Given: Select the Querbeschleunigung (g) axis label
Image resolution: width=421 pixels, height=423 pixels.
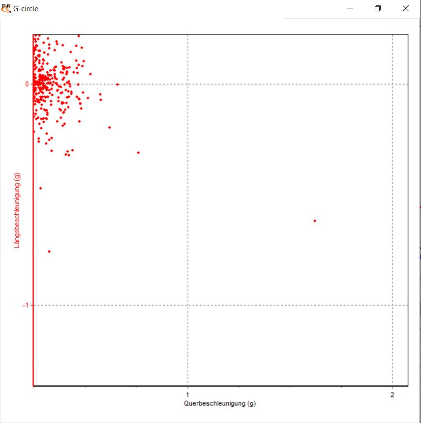Looking at the screenshot, I should click(x=220, y=403).
